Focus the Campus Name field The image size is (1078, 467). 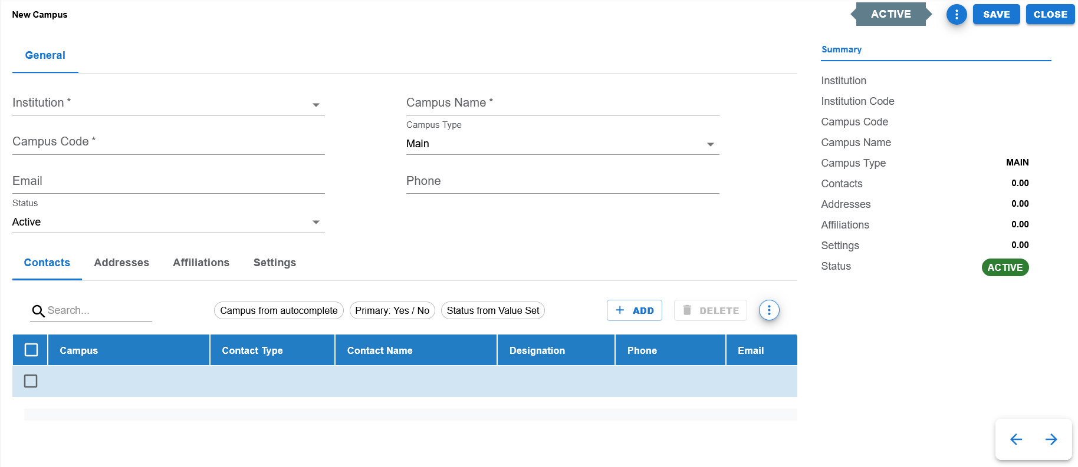click(x=563, y=104)
